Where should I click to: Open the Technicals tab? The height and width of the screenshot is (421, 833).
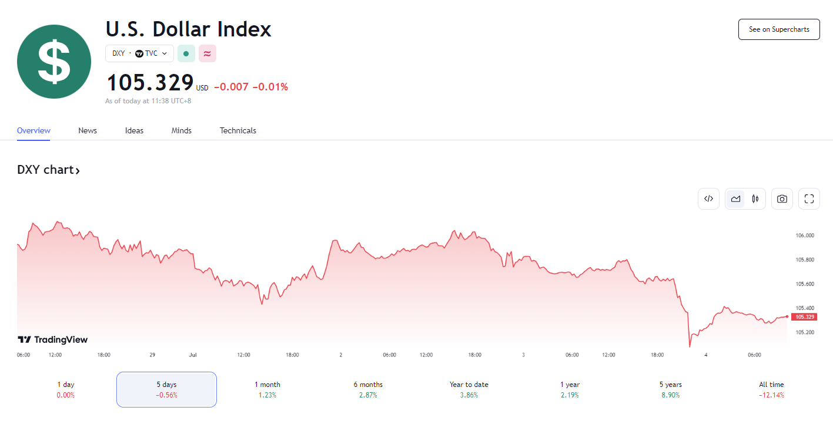[x=238, y=130]
